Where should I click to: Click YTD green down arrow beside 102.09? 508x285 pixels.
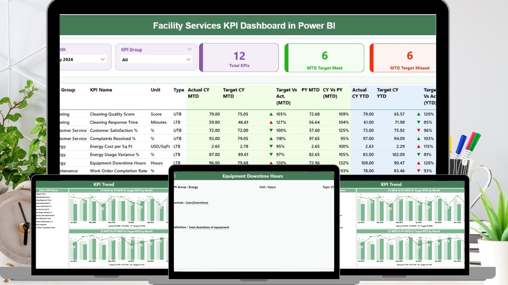(418, 155)
